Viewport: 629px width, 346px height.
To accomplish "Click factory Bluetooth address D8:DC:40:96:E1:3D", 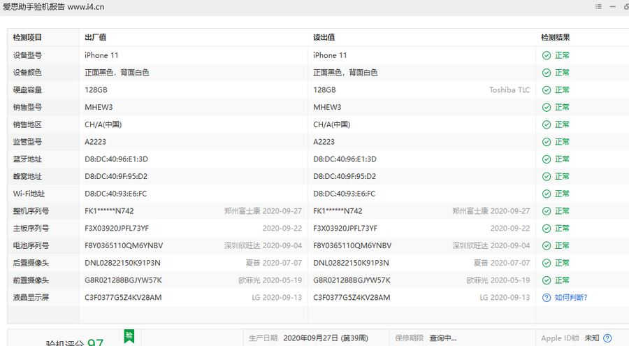I will click(116, 159).
